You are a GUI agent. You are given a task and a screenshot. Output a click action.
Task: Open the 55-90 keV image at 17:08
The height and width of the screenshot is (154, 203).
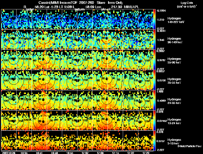pos(100,60)
